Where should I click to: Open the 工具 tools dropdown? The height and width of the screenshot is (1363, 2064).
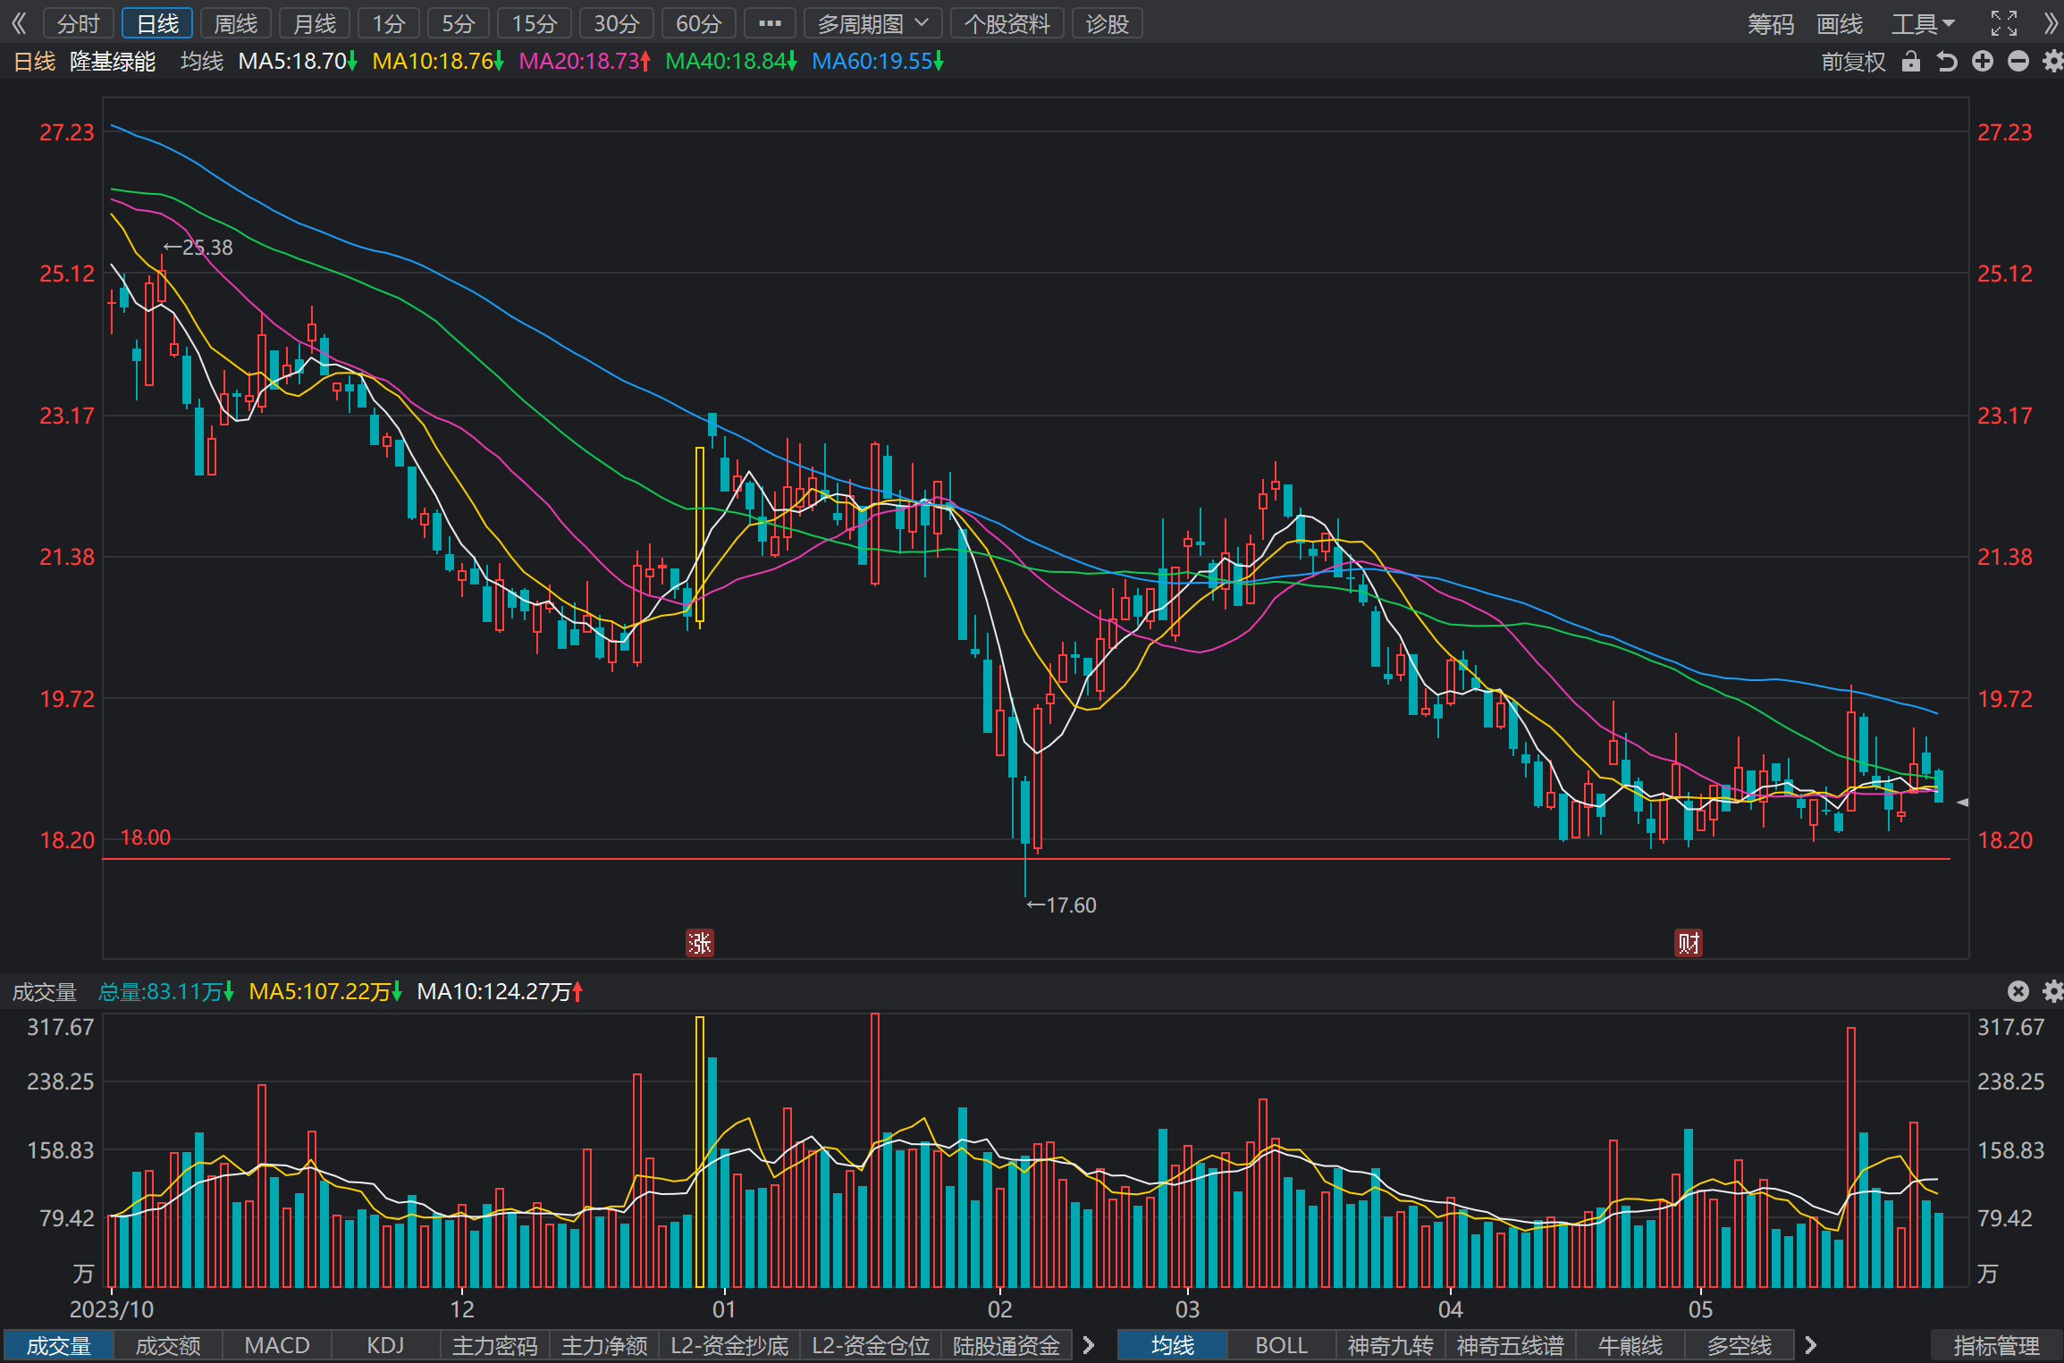click(1923, 23)
